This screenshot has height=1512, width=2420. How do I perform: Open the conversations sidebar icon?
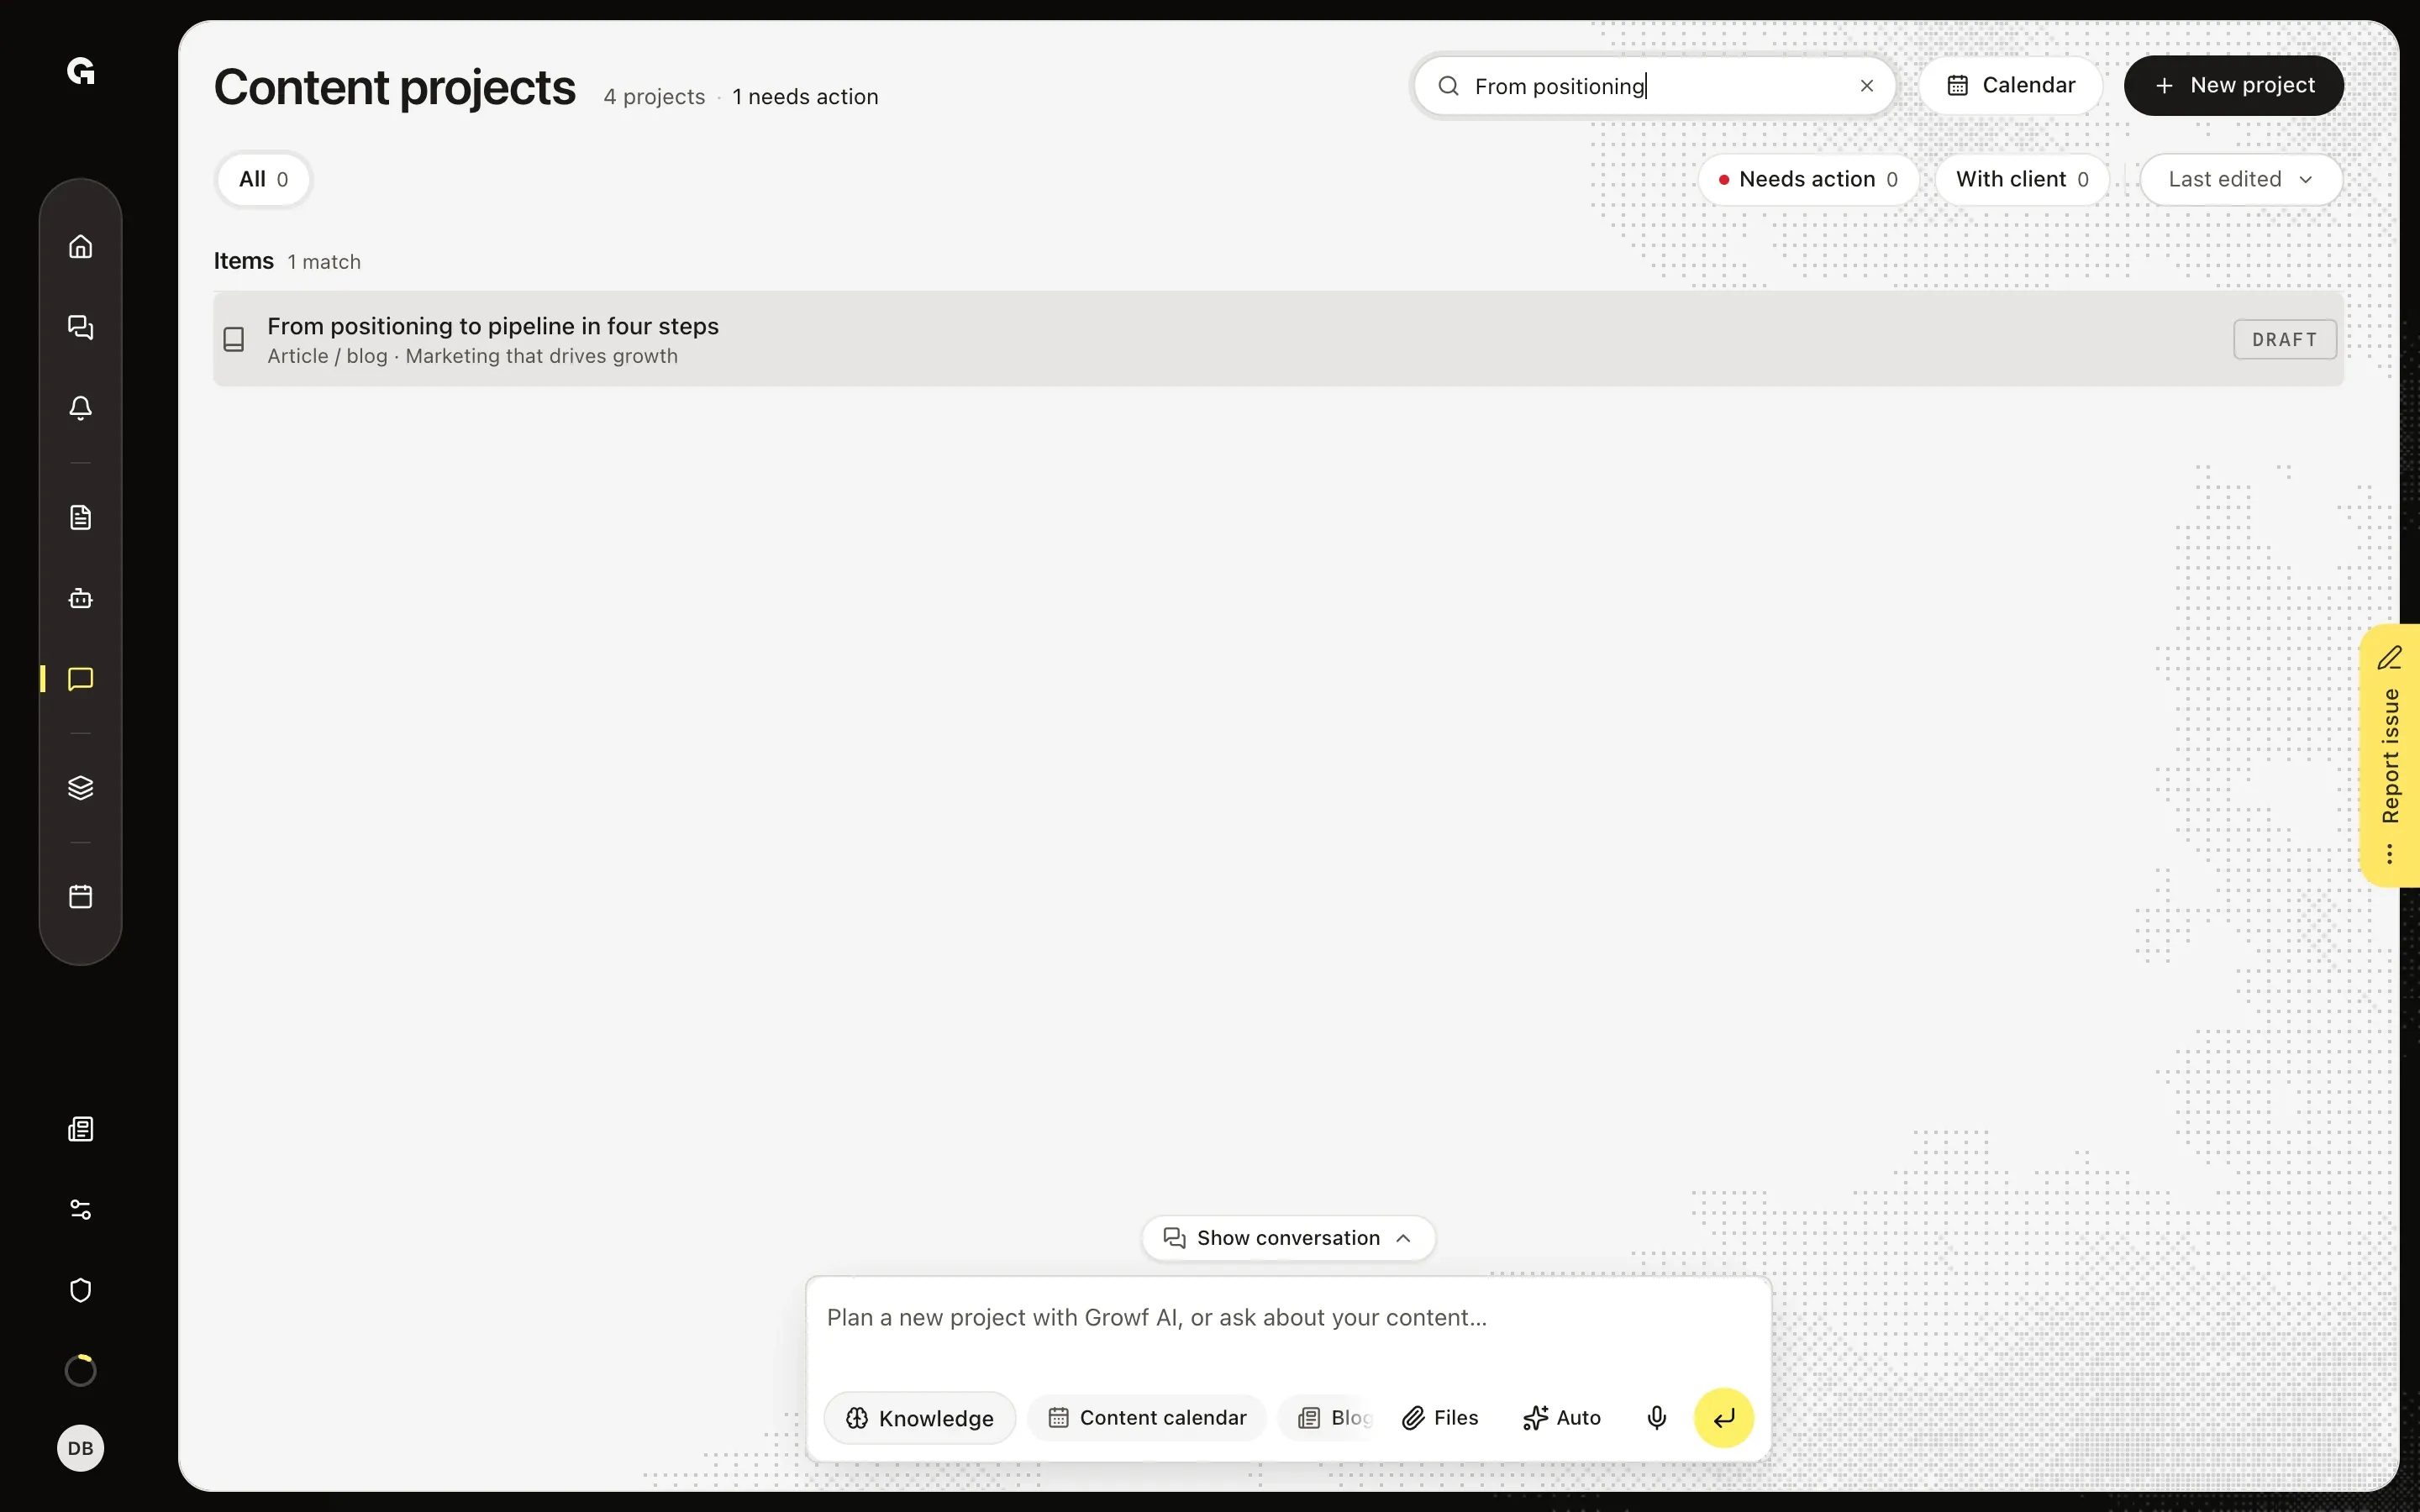tap(81, 327)
